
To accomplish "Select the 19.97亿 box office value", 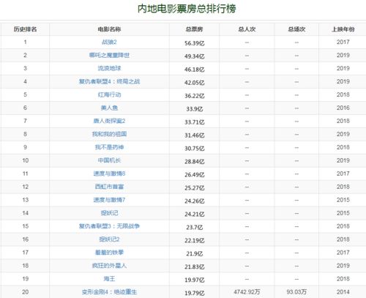I will [194, 280].
